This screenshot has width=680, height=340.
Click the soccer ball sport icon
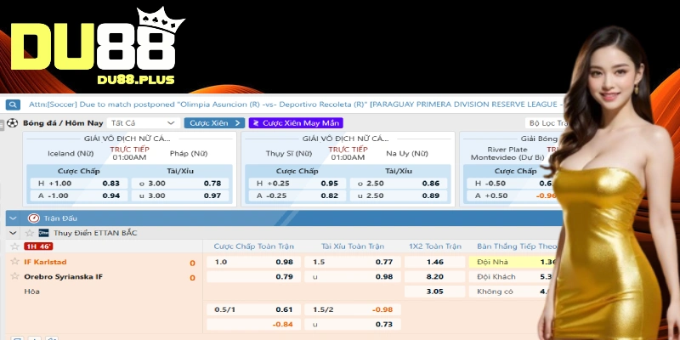click(13, 123)
